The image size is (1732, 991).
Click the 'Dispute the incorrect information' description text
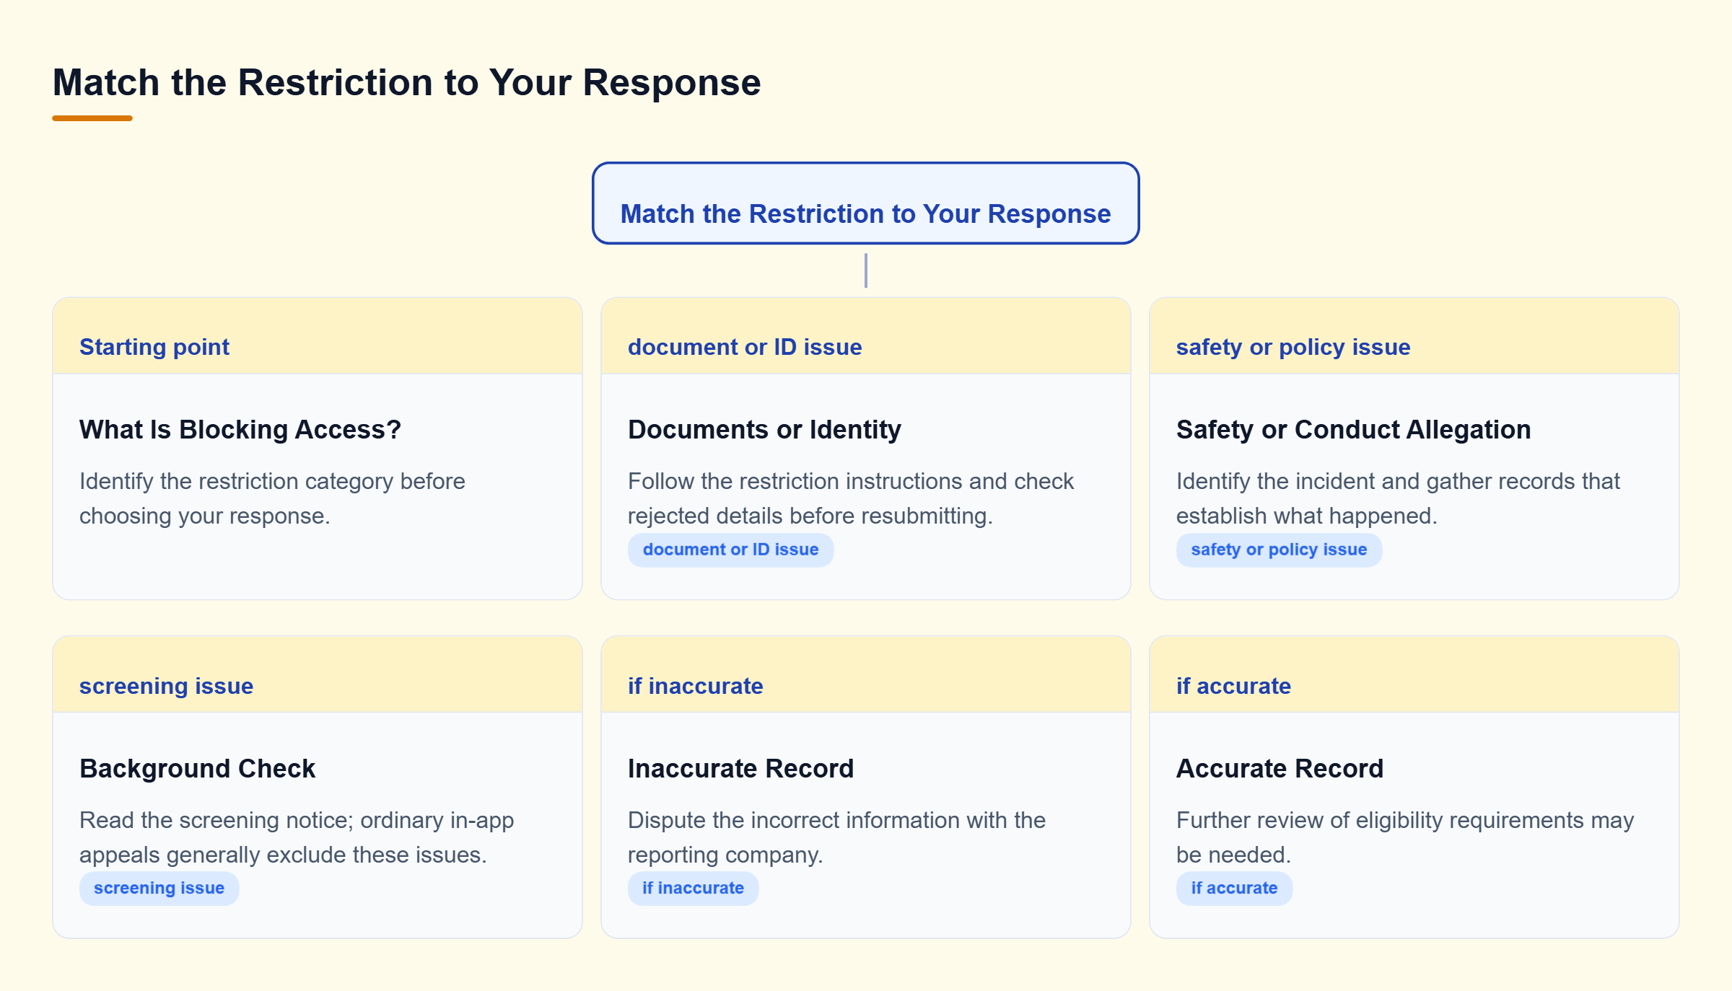(836, 837)
